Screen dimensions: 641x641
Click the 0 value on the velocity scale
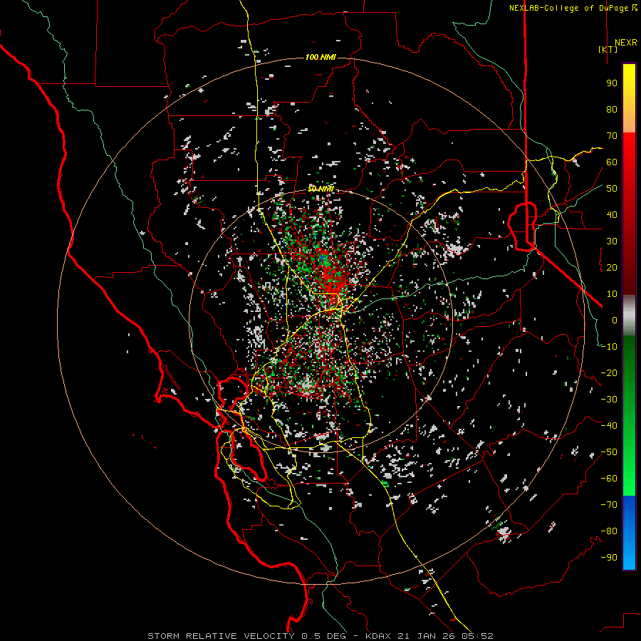pyautogui.click(x=615, y=320)
